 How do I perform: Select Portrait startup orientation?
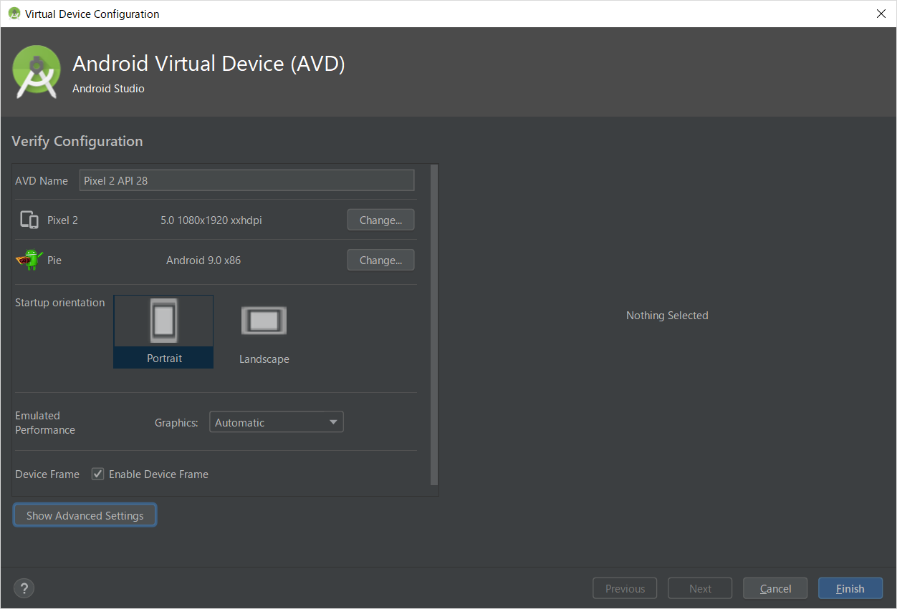pos(163,332)
